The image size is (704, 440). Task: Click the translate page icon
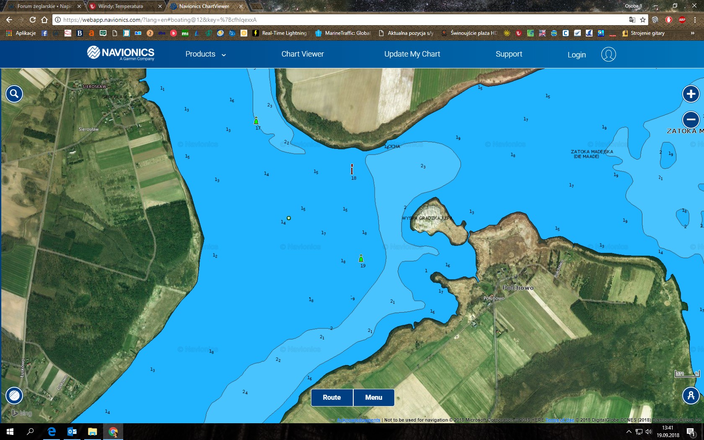(632, 20)
